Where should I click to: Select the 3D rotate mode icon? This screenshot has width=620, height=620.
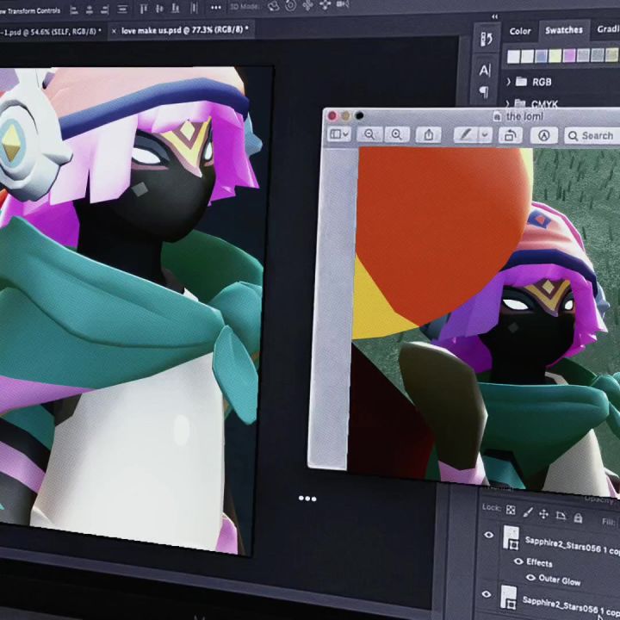(x=273, y=5)
